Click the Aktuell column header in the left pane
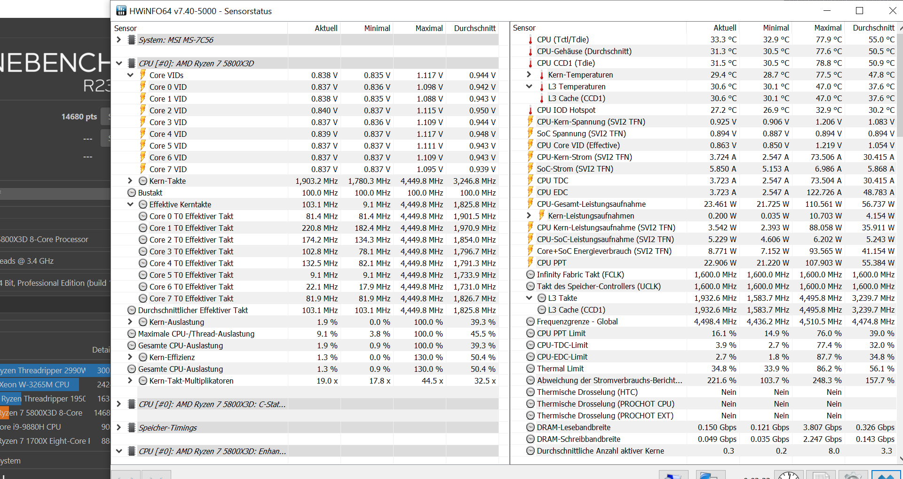 [x=314, y=28]
